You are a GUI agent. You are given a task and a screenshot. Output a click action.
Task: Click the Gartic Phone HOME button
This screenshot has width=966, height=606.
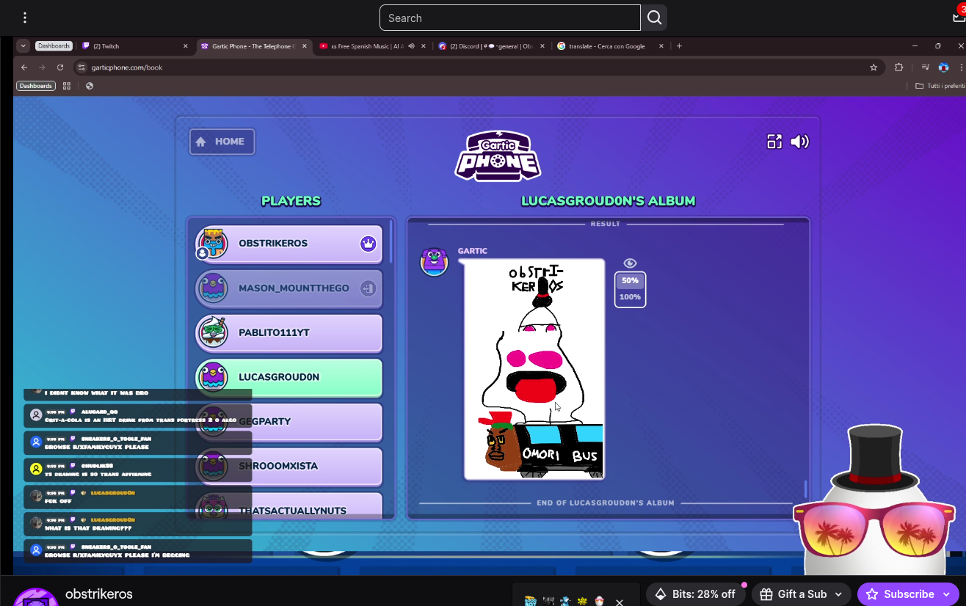pos(222,142)
